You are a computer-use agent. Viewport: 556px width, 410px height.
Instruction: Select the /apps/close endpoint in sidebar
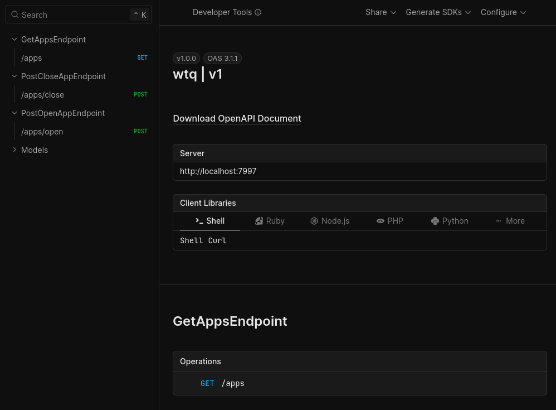pos(42,94)
